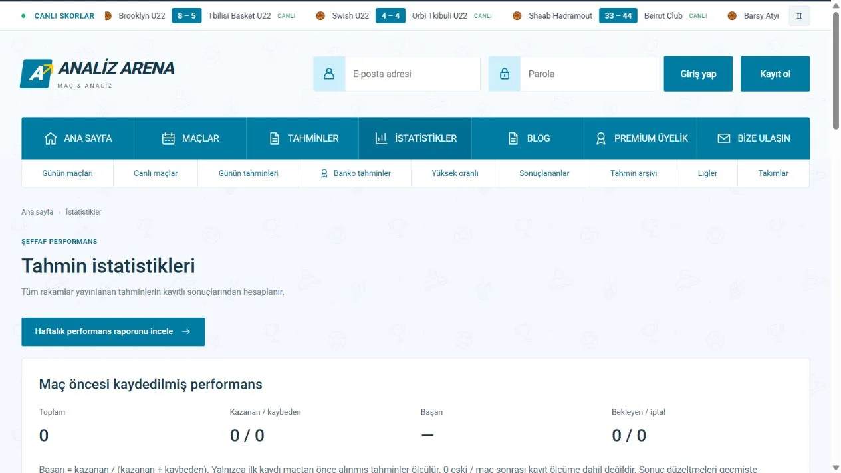Select the Sonuçlananlar submenu tab
Screen dimensions: 841x473
pyautogui.click(x=544, y=173)
